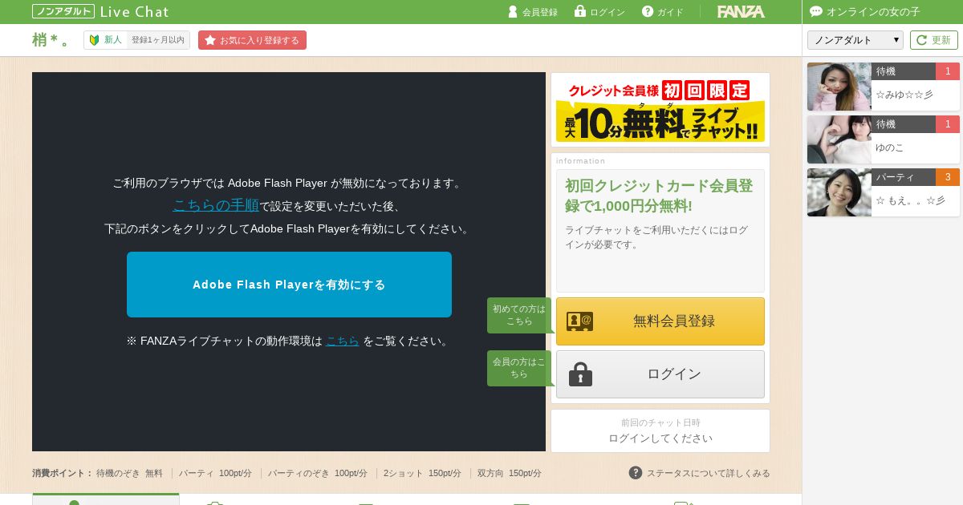963x505 pixels.
Task: Open the こちらの手順 settings link
Action: coord(216,205)
